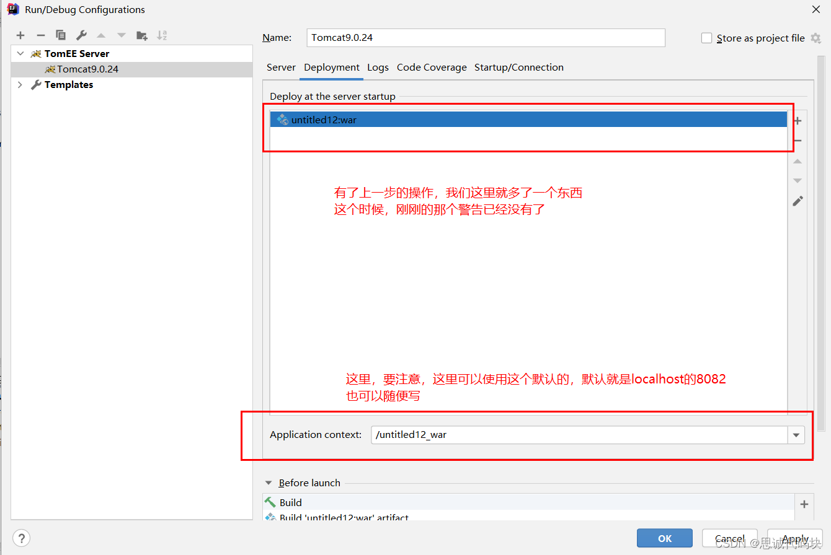Add new configuration with plus icon

click(20, 35)
